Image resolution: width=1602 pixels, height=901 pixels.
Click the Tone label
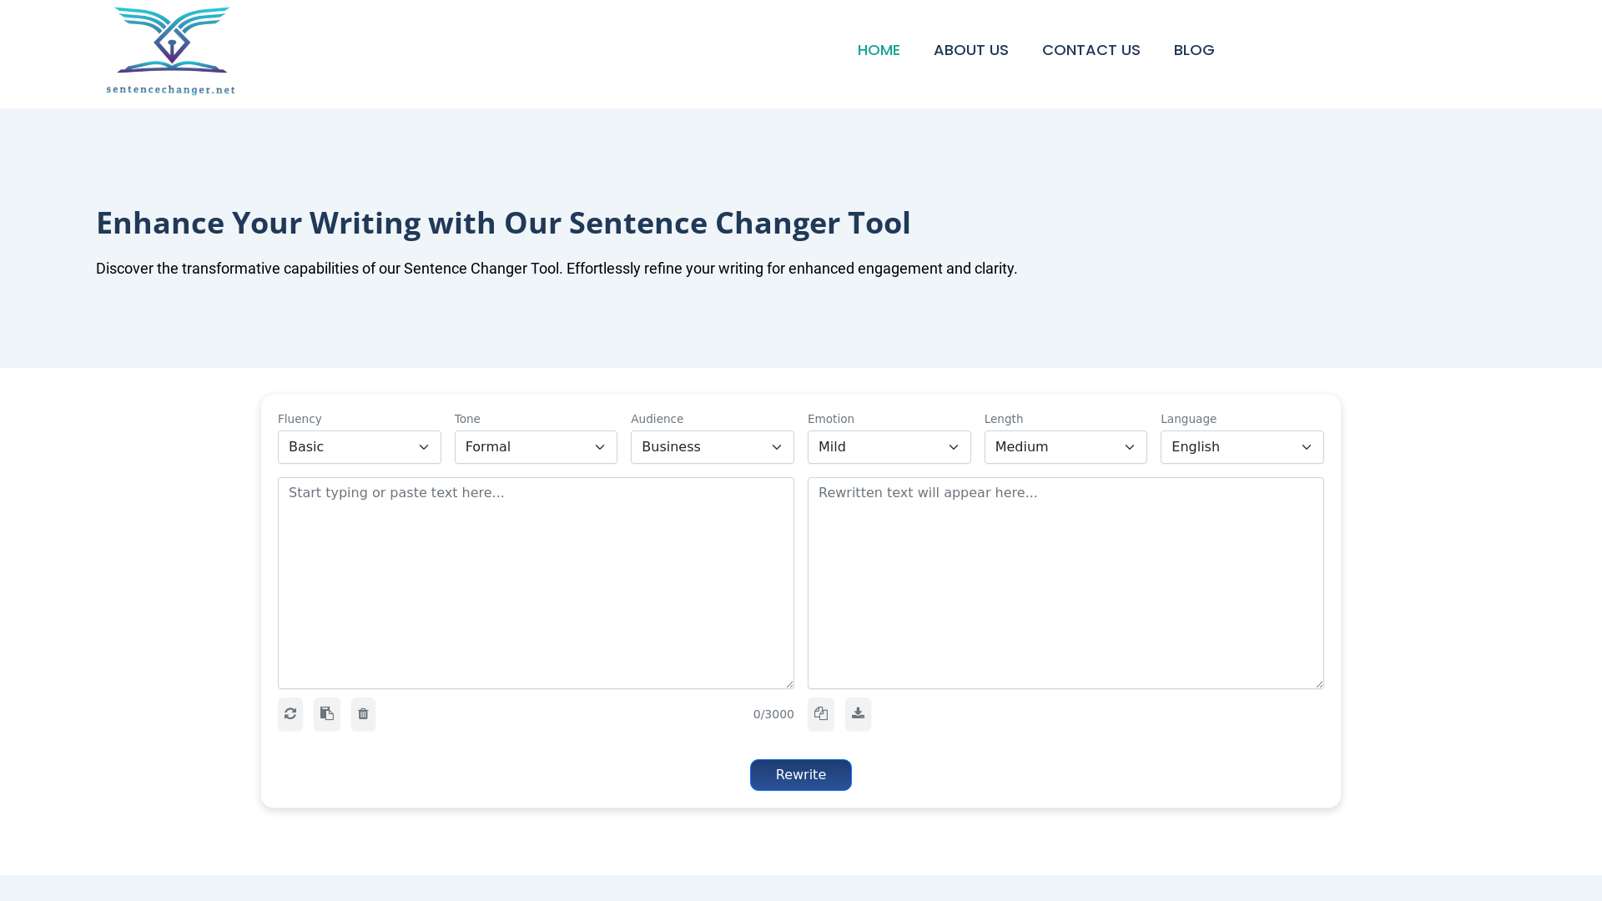pos(467,419)
